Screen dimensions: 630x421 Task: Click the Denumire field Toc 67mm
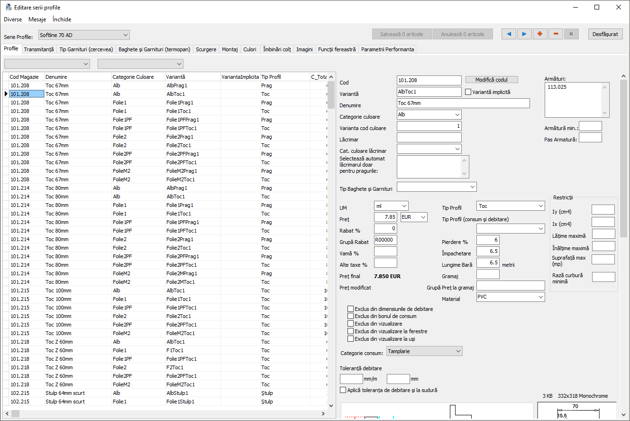coord(463,103)
